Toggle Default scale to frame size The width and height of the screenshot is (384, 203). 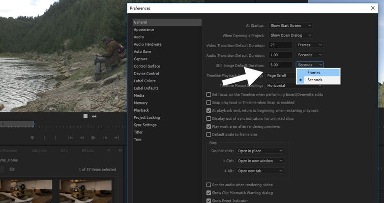(x=209, y=134)
